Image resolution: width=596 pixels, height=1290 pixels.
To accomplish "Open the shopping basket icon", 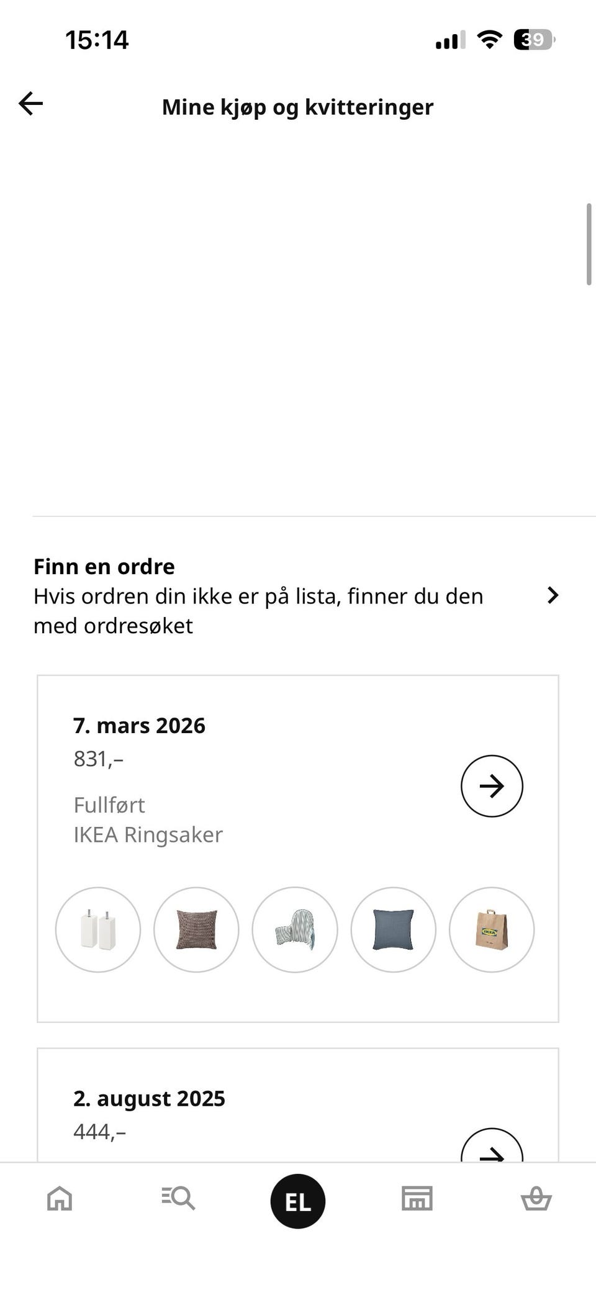I will pyautogui.click(x=536, y=1198).
